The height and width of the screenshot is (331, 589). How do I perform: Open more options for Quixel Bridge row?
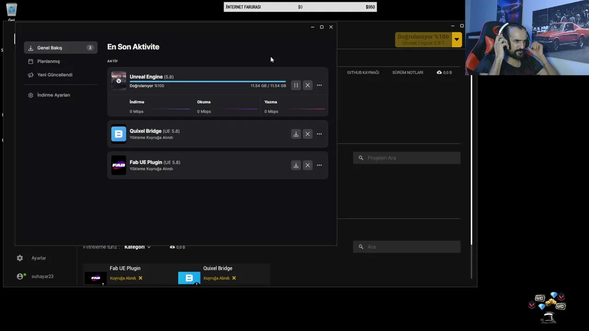(x=319, y=134)
